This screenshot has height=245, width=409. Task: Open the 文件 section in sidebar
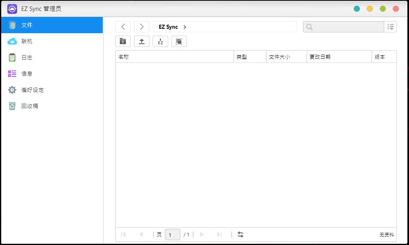tap(52, 25)
